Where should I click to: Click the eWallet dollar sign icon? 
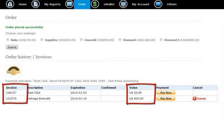click(x=95, y=4)
